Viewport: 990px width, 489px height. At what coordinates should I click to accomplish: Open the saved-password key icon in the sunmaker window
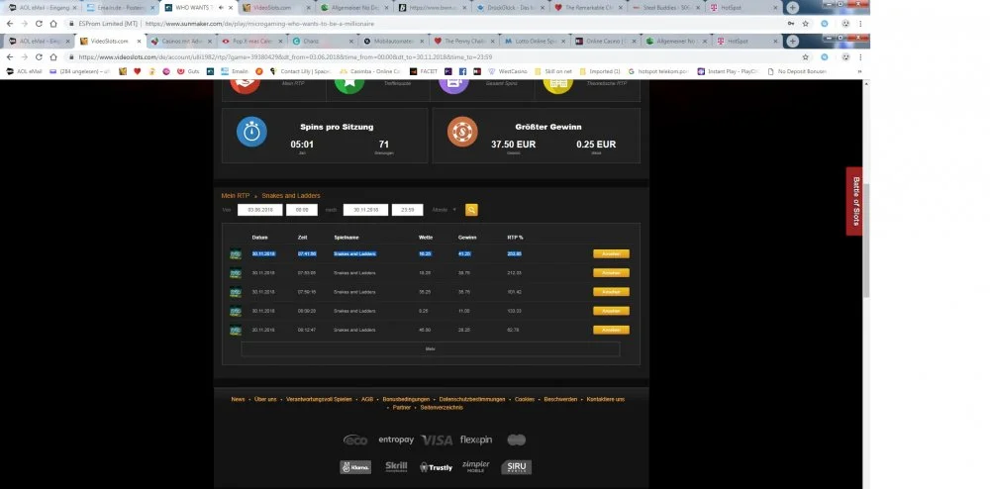click(x=790, y=24)
